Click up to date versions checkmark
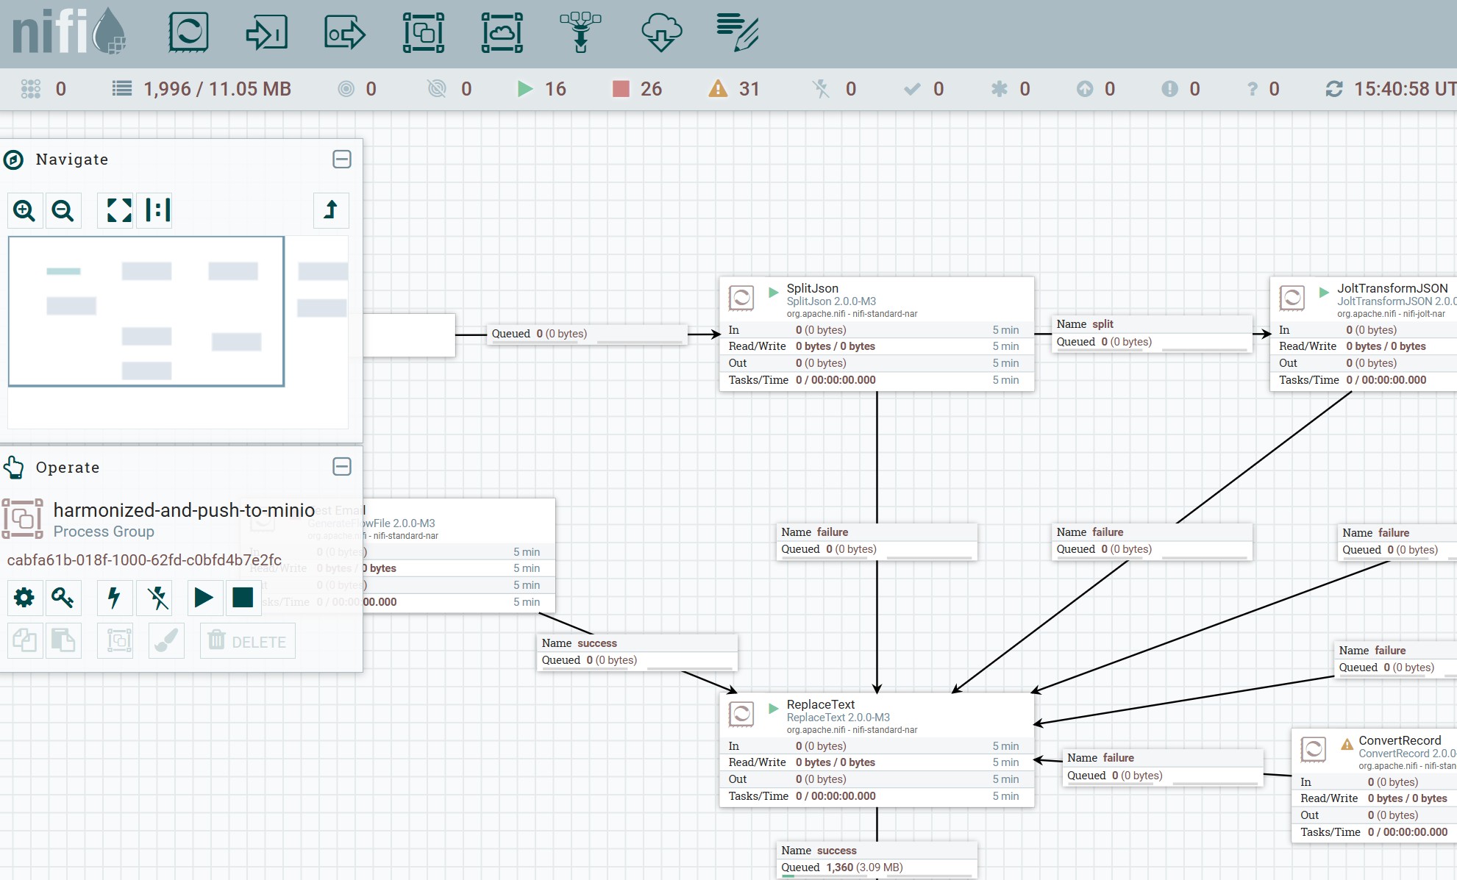The height and width of the screenshot is (880, 1457). 912,89
